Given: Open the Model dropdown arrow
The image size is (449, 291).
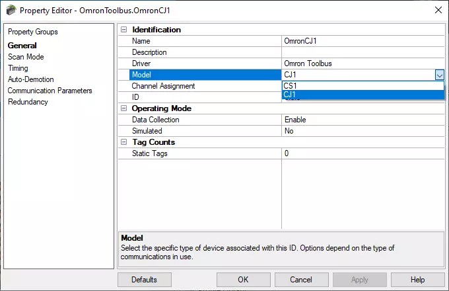Looking at the screenshot, I should click(x=440, y=75).
